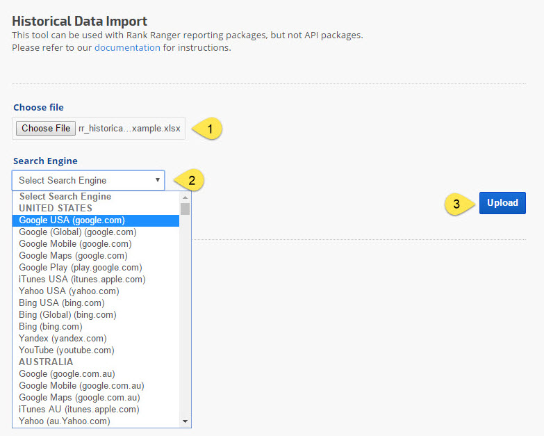
Task: Select Google Maps (google.com.au) option
Action: (79, 398)
